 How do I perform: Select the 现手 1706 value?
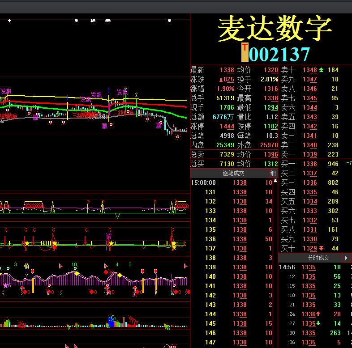point(227,108)
